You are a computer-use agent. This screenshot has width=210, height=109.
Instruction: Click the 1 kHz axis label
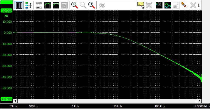[75, 106]
